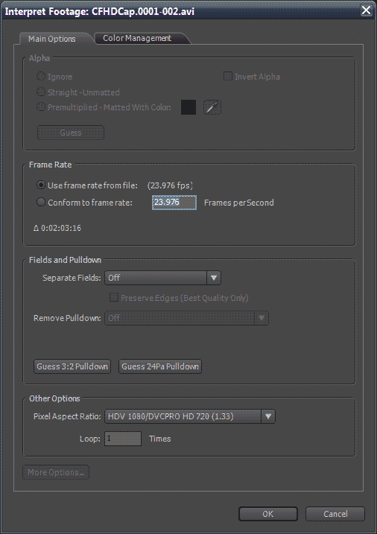Open the Separate Fields dropdown
This screenshot has width=377, height=534.
[x=162, y=278]
